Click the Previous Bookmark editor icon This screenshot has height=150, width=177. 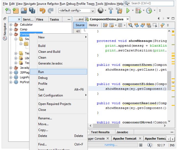coord(162,25)
